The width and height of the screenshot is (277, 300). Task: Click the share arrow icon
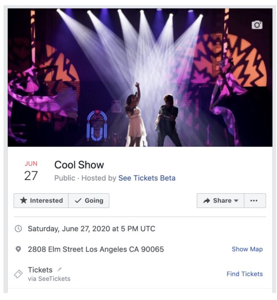pos(207,201)
